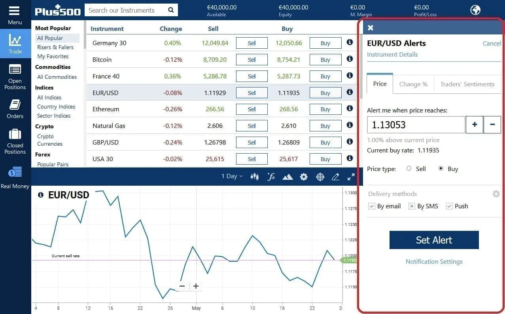
Task: Go to Open Positions
Action: [x=15, y=78]
